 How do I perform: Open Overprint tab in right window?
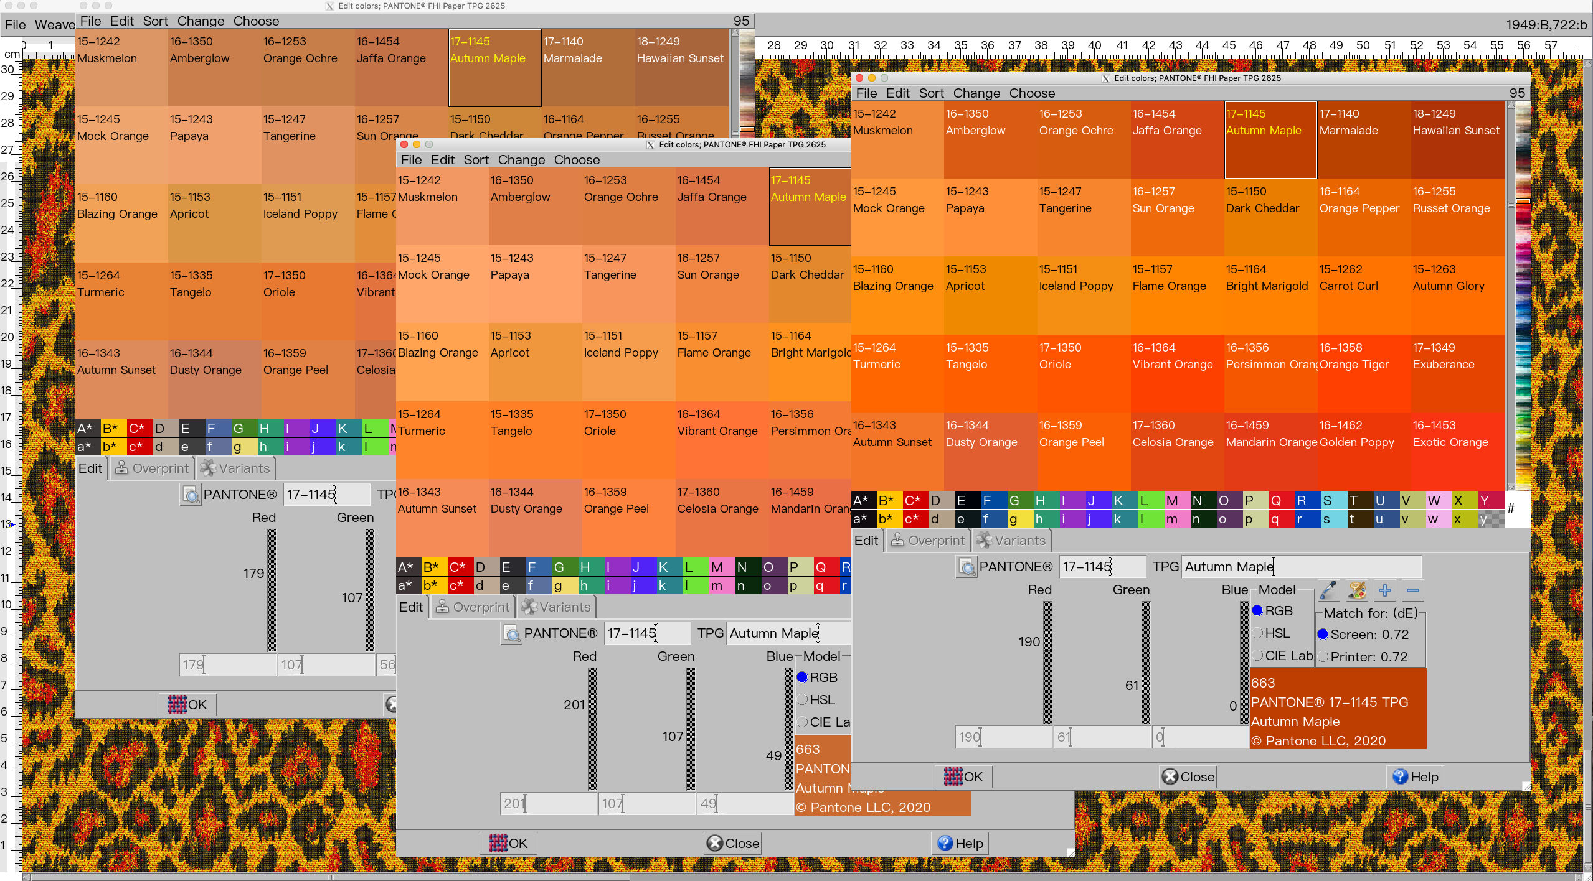pyautogui.click(x=927, y=541)
